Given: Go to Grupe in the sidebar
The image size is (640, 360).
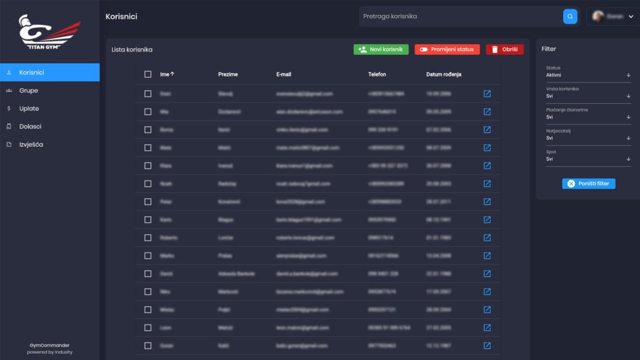Looking at the screenshot, I should point(29,91).
